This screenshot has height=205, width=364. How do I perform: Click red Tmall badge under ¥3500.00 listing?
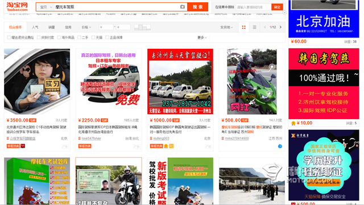click(x=23, y=146)
